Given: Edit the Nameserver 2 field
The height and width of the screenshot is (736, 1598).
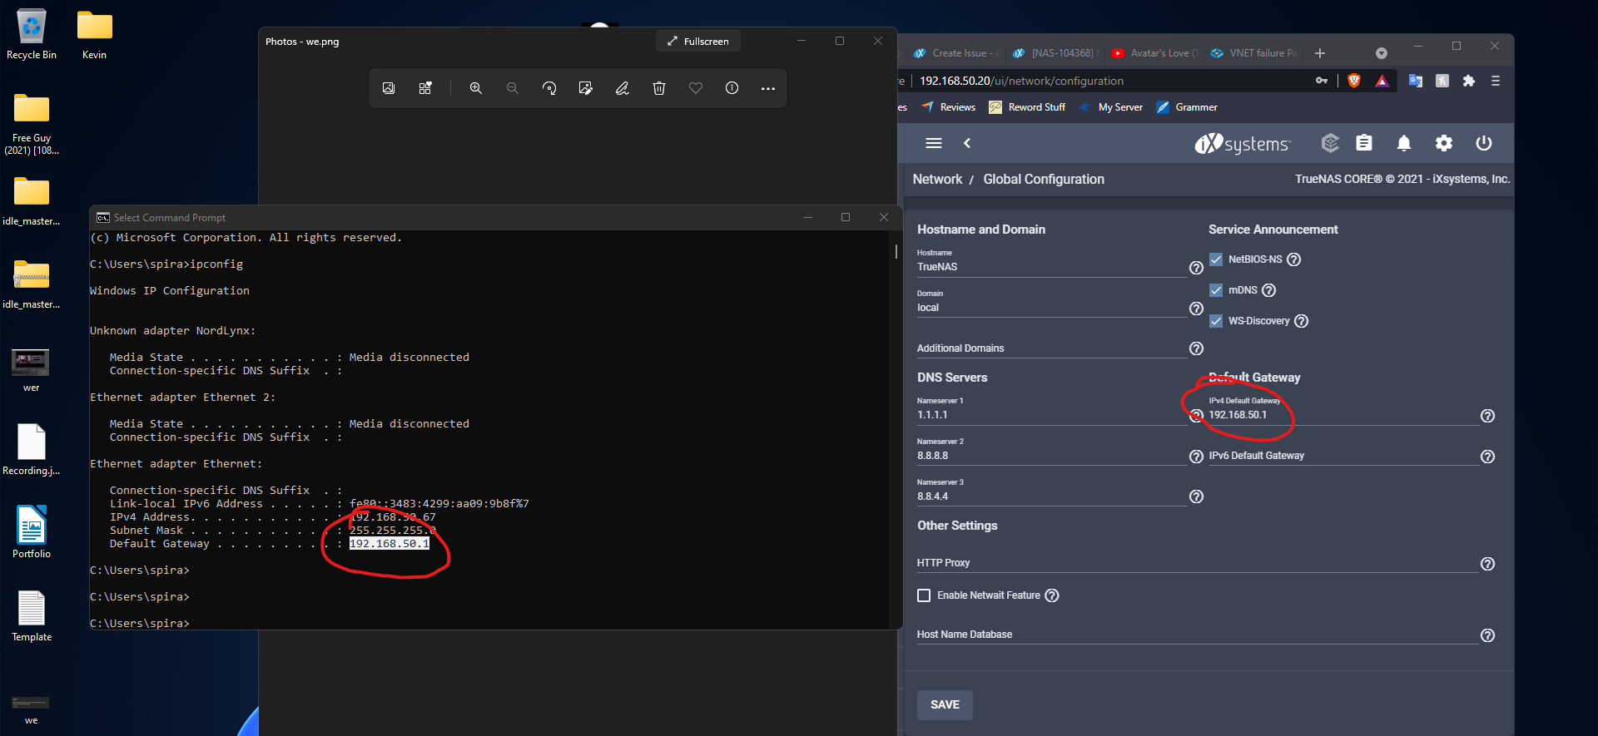Looking at the screenshot, I should click(1051, 456).
